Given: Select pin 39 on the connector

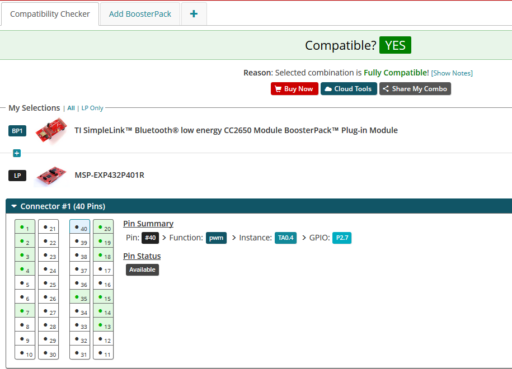Looking at the screenshot, I should 79,241.
